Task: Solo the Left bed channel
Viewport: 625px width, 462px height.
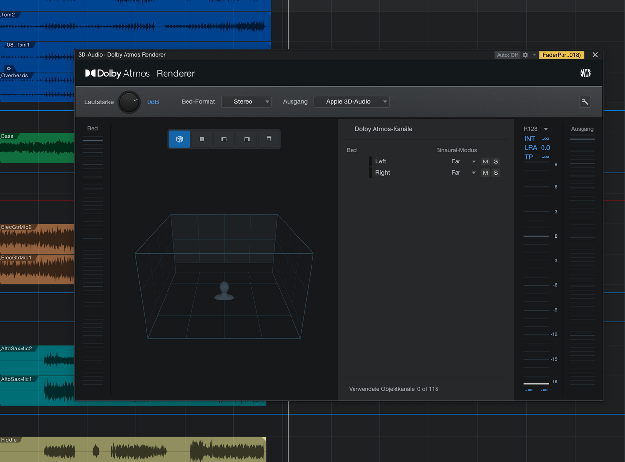Action: (496, 161)
